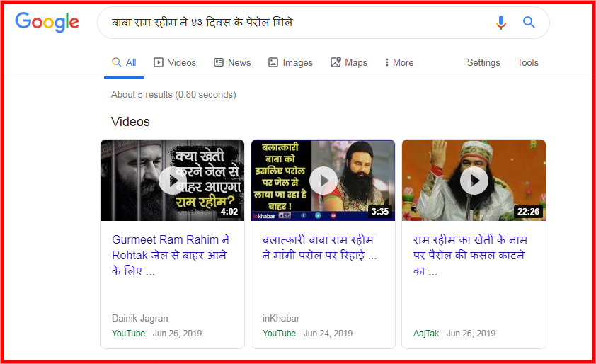Activate voice search microphone icon
596x364 pixels.
point(501,23)
